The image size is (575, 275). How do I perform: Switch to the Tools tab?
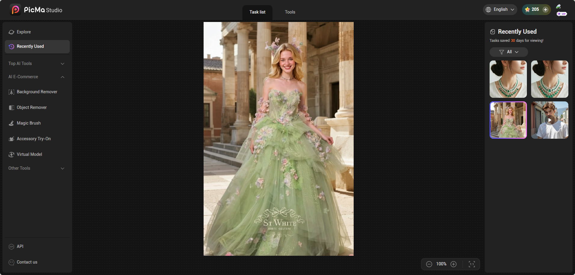point(290,12)
